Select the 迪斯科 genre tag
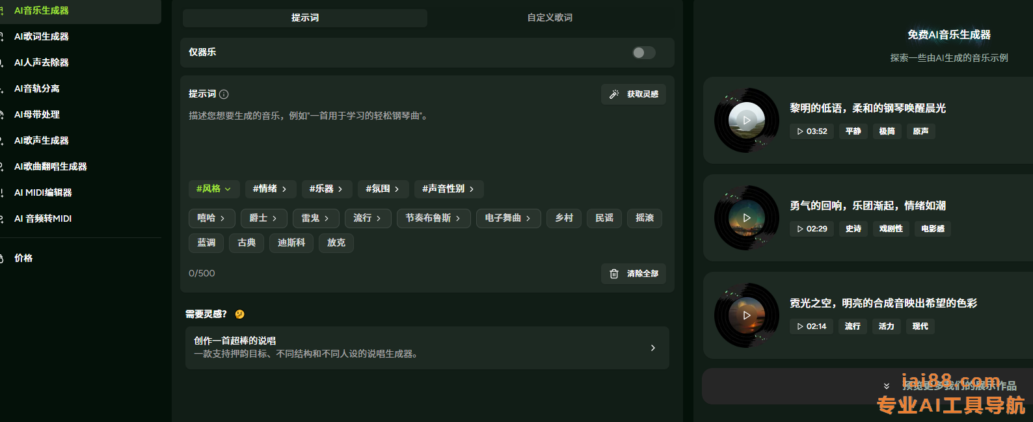The image size is (1033, 422). [x=291, y=243]
